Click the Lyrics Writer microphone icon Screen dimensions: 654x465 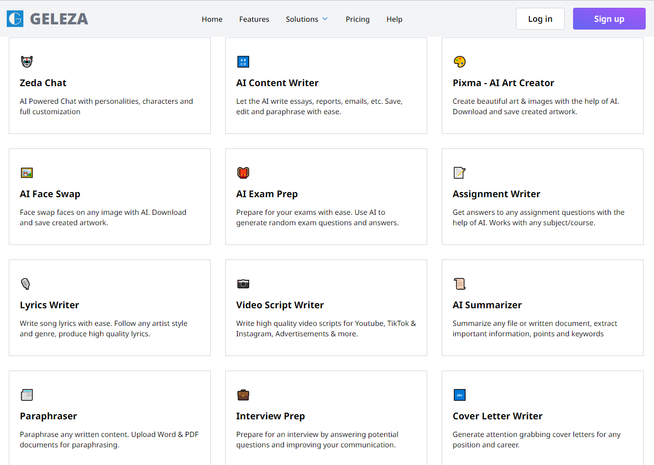coord(26,284)
